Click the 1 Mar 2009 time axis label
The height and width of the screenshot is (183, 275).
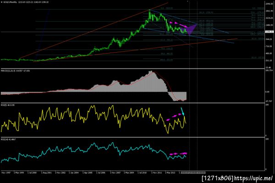[x=129, y=172]
